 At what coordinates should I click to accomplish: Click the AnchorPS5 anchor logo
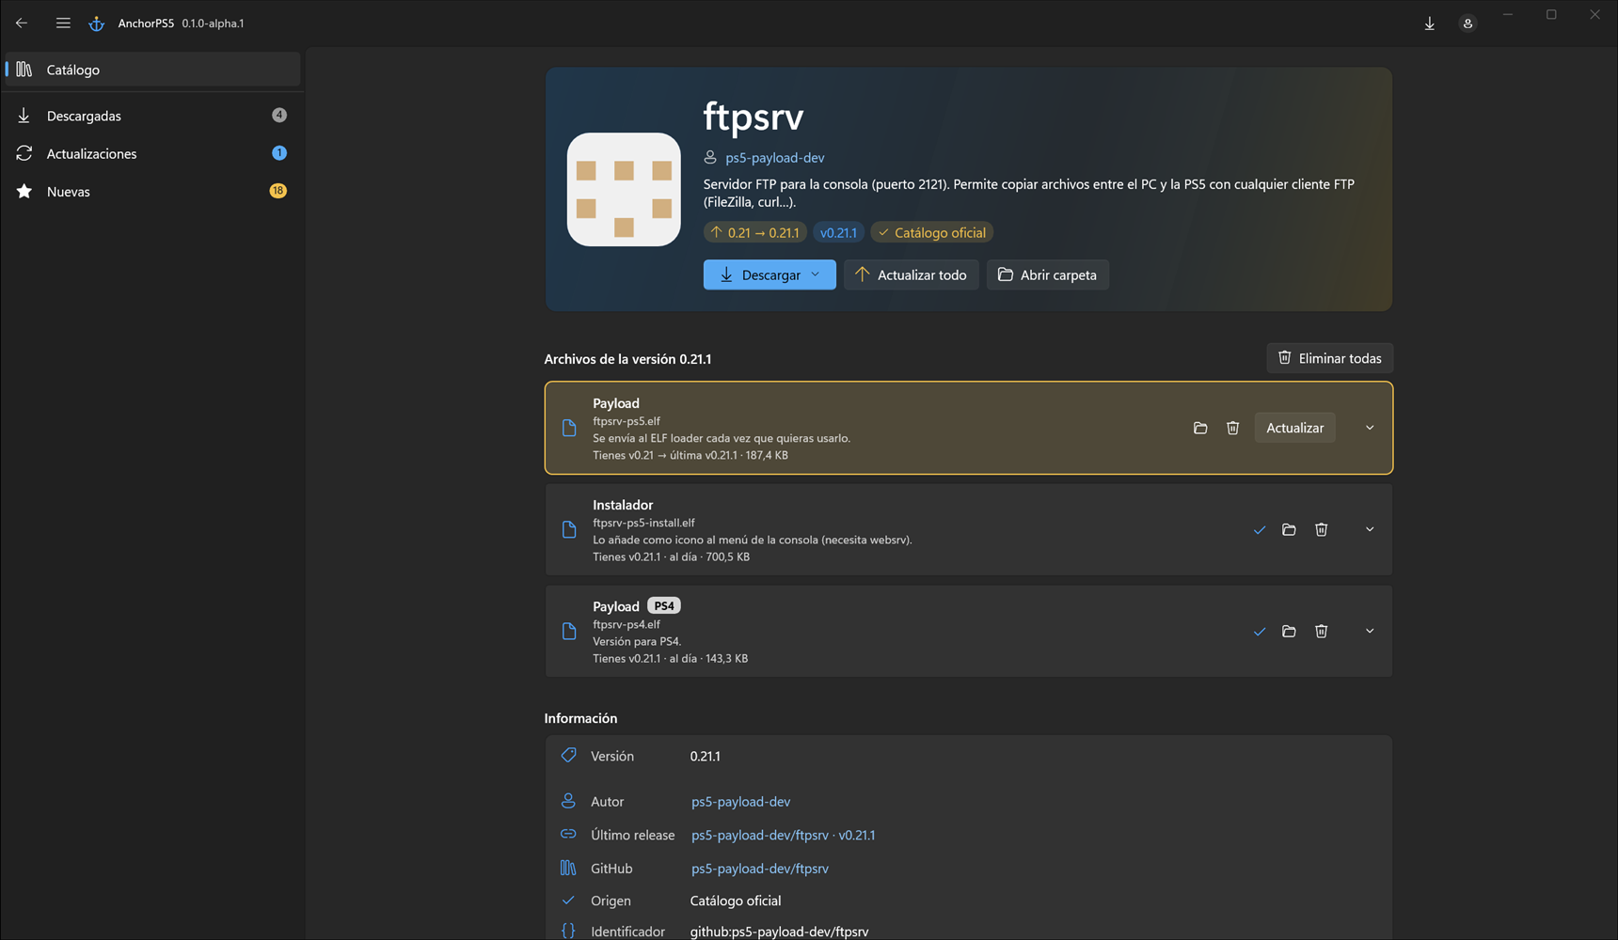(x=96, y=23)
